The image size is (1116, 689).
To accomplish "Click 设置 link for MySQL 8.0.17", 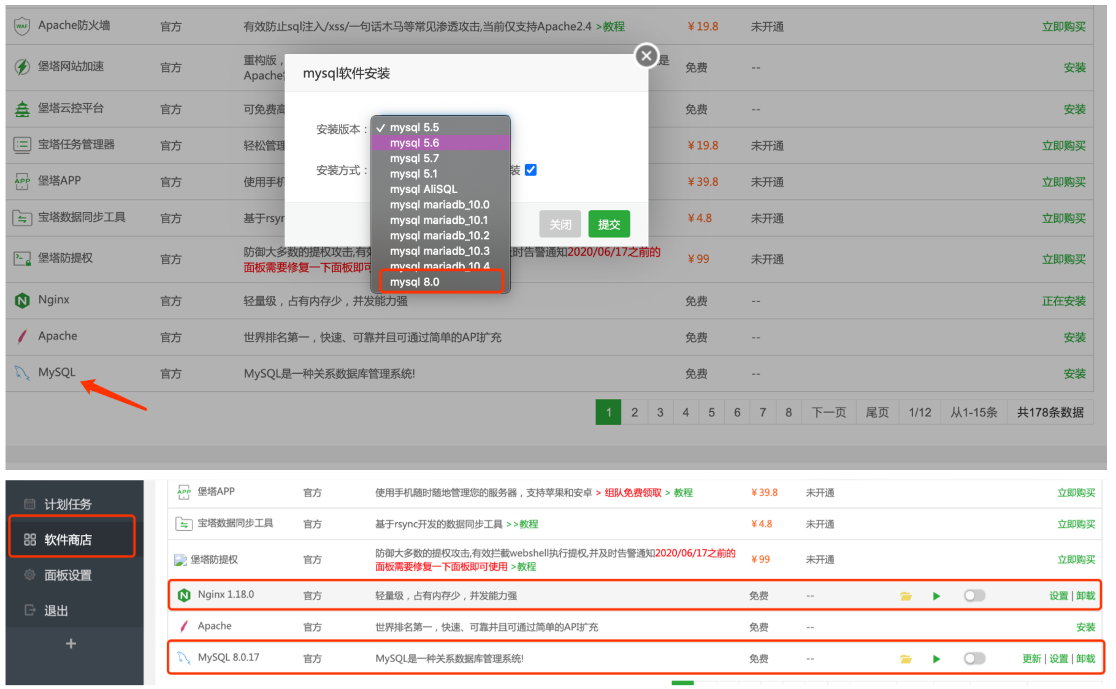I will (1058, 658).
